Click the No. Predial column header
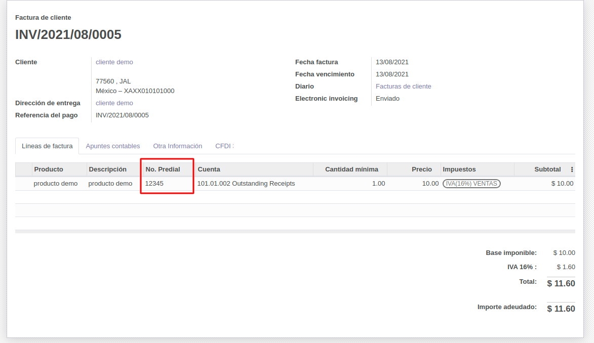The height and width of the screenshot is (343, 594). (x=163, y=169)
